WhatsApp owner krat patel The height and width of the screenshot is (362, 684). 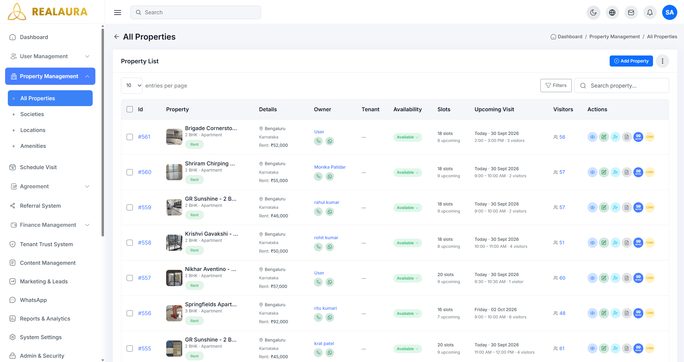pyautogui.click(x=330, y=353)
